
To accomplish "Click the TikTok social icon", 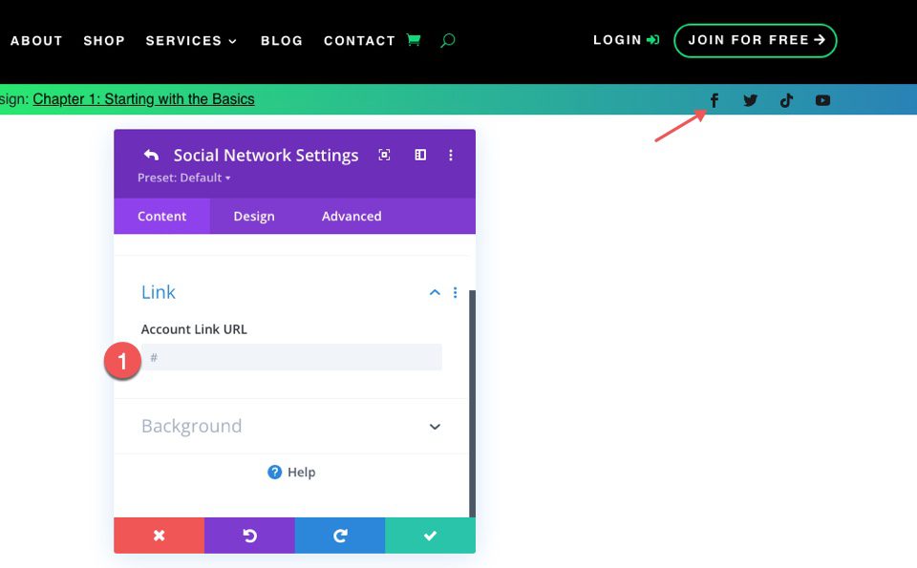I will click(x=786, y=99).
